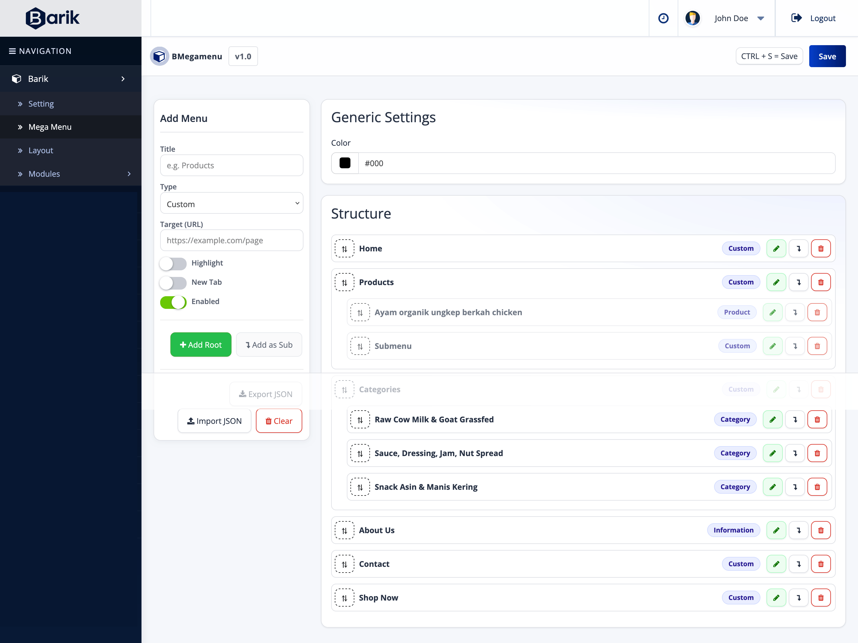Move the About Us item down
This screenshot has height=643, width=858.
point(799,530)
